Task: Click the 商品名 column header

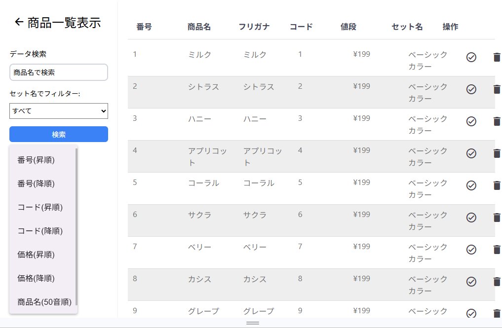Action: click(x=199, y=27)
